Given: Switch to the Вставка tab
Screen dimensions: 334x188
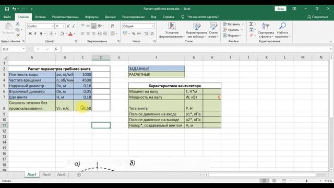Looking at the screenshot, I should pos(41,17).
